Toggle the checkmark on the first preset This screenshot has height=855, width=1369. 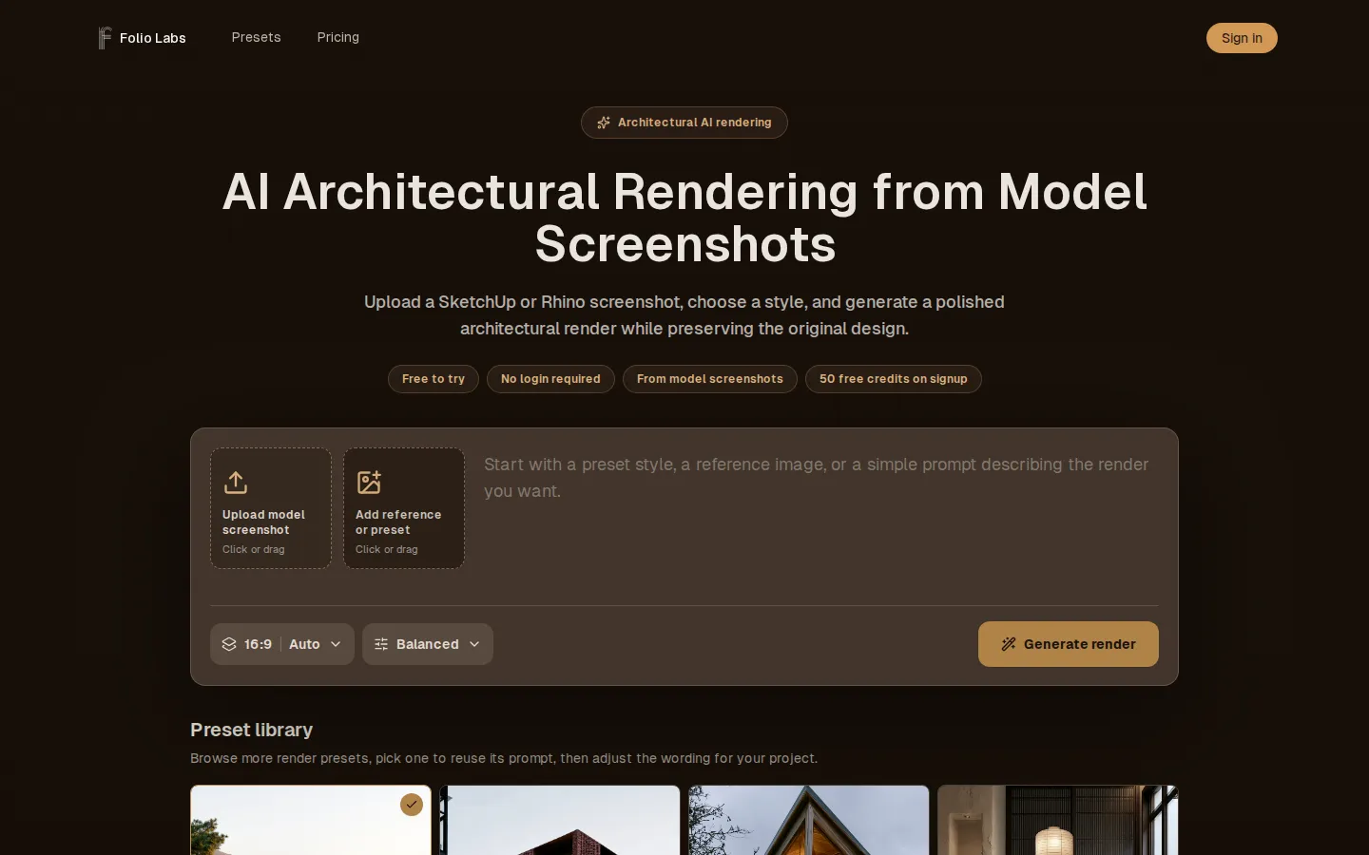412,805
